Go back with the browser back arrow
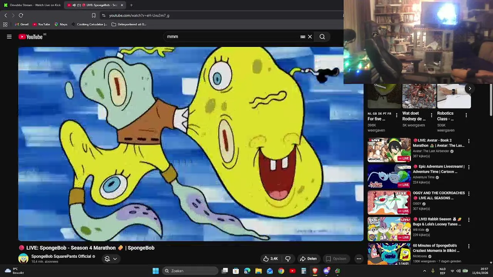Viewport: 493px width, 277px height. [x=6, y=15]
